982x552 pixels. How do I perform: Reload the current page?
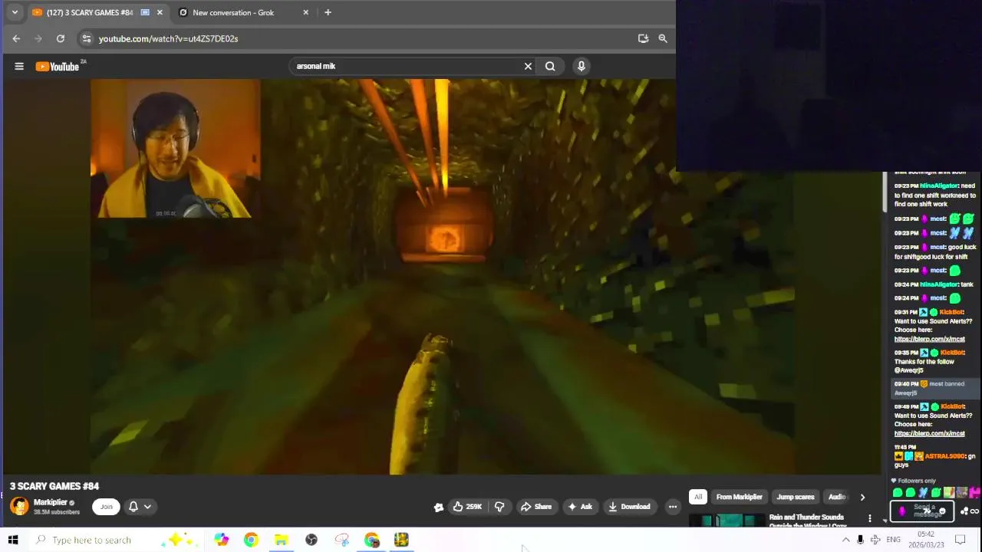pos(60,38)
